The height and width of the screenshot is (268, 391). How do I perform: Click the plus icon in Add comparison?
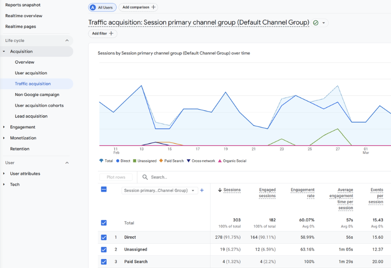point(153,7)
